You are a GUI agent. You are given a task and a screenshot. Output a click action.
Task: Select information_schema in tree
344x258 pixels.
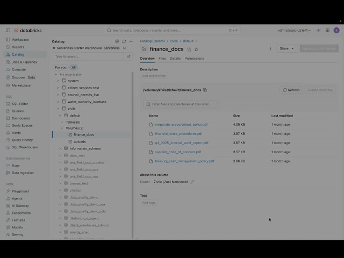click(x=85, y=148)
